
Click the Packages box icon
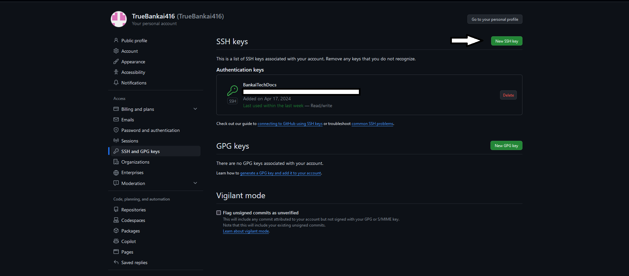(116, 230)
